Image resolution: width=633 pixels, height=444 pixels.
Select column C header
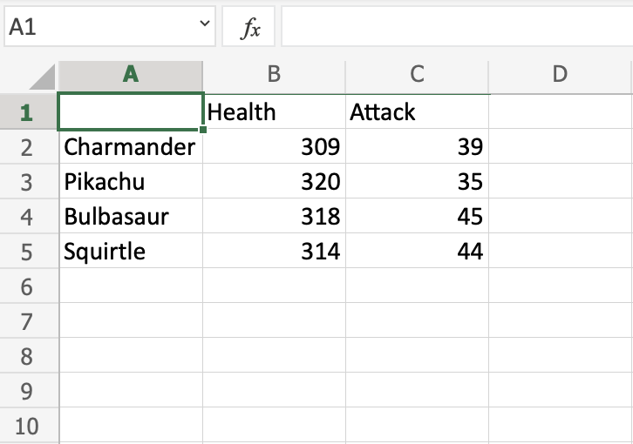tap(417, 75)
